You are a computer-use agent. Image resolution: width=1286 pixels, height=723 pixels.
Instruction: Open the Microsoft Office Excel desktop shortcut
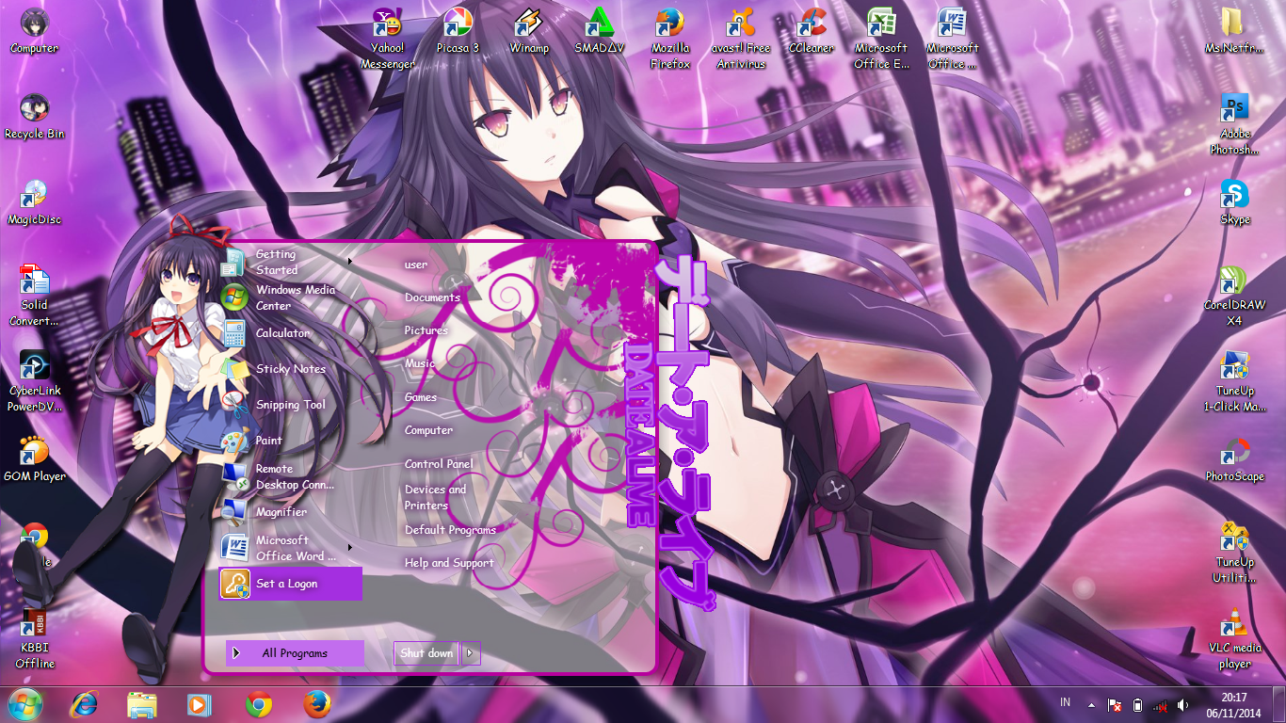coord(882,39)
